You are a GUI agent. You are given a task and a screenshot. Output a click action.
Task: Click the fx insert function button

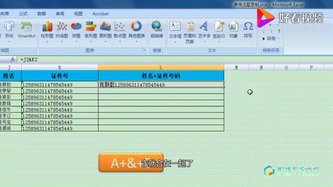pos(12,59)
